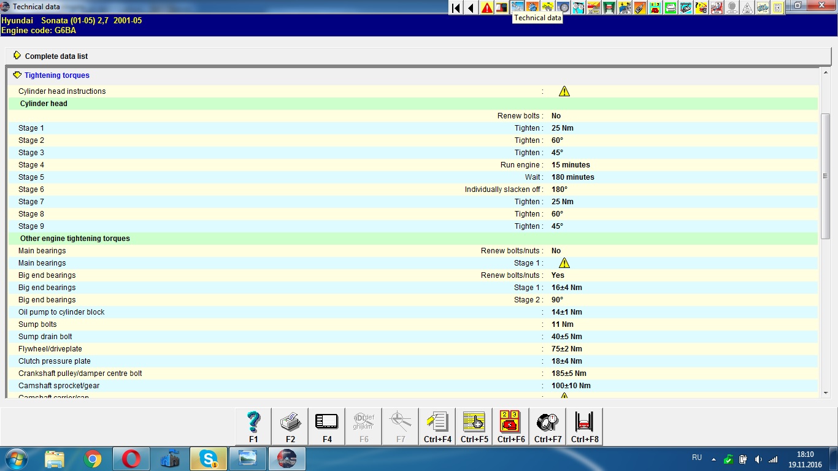Image resolution: width=838 pixels, height=471 pixels.
Task: Print the data with the F2 printer button
Action: (290, 426)
